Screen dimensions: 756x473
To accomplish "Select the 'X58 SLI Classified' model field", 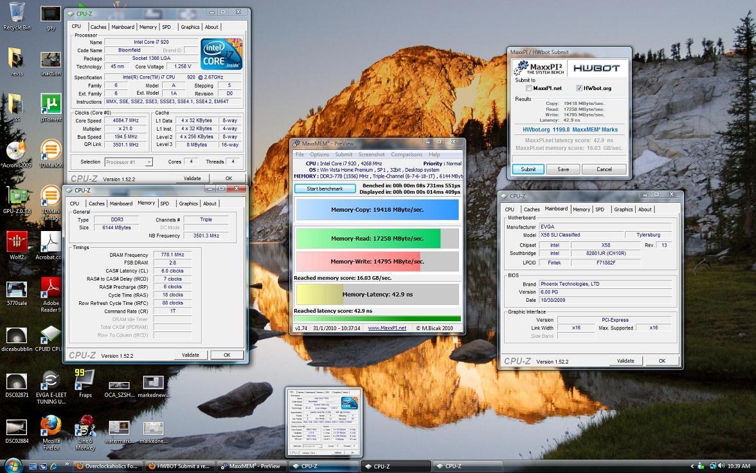I will [x=580, y=235].
